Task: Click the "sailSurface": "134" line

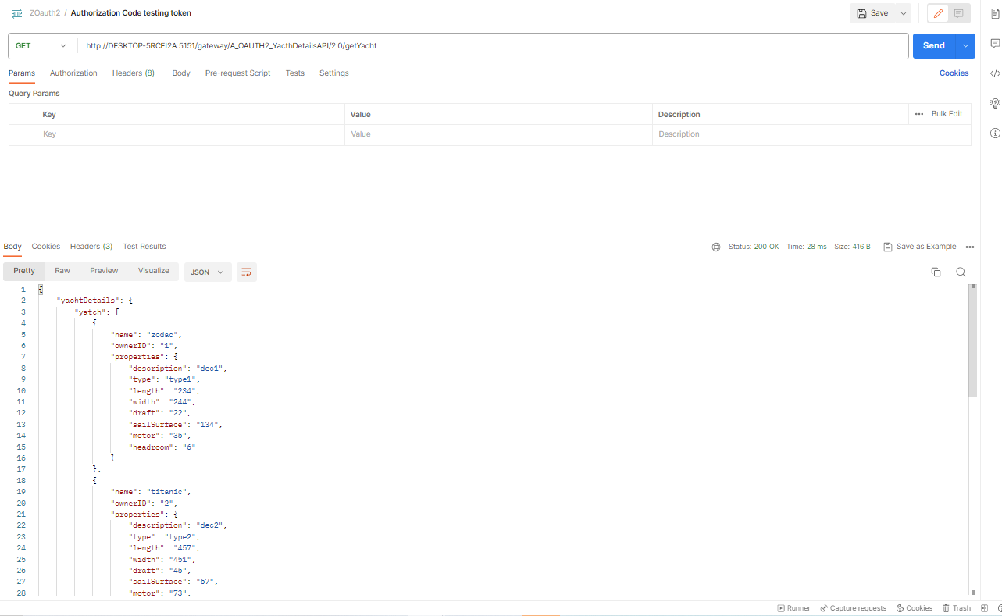Action: [176, 425]
